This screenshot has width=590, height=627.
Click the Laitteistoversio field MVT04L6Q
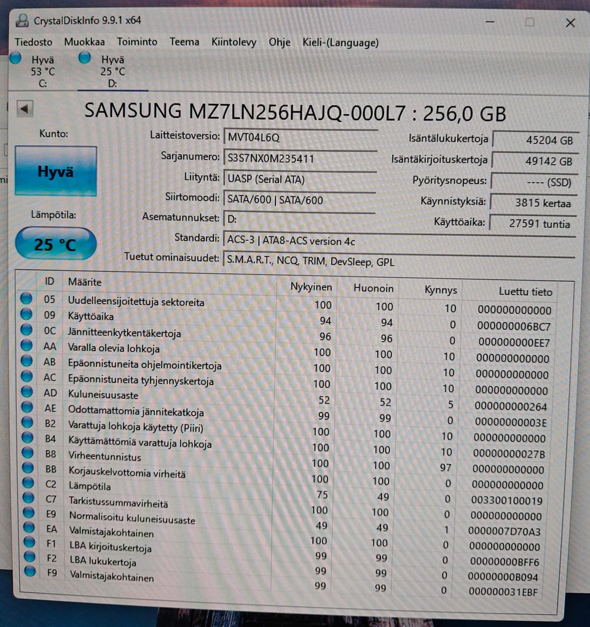click(x=300, y=137)
